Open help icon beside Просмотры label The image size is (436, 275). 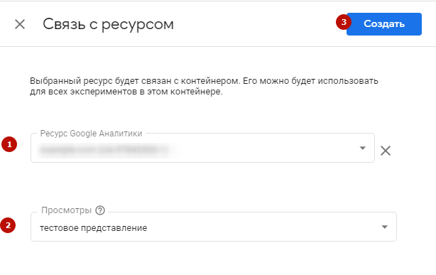(100, 210)
